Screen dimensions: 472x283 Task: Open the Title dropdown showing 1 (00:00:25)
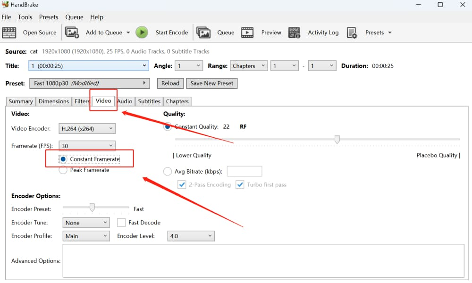click(89, 66)
